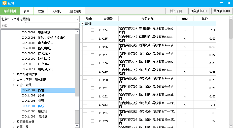Tick checkbox for quota 11-264
This screenshot has height=128, width=233.
click(x=92, y=113)
